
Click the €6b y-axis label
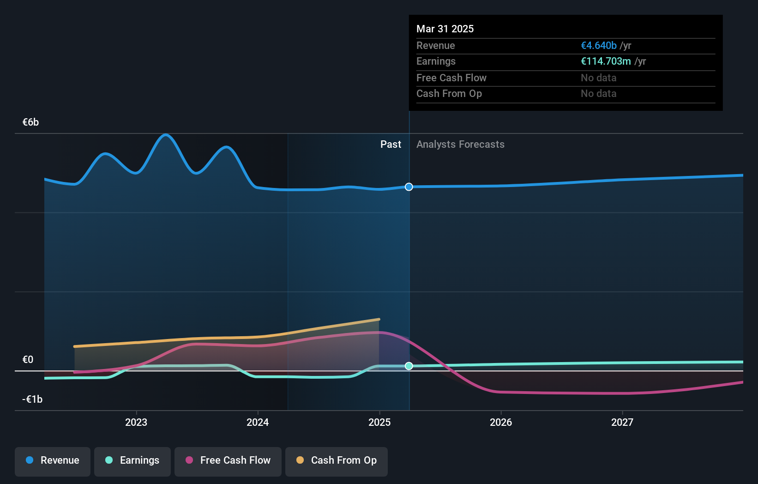coord(30,122)
